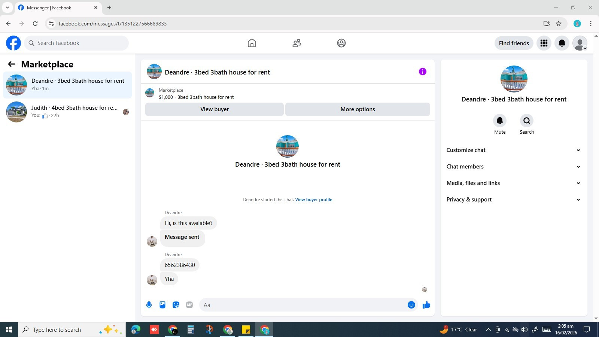The image size is (599, 337).
Task: Go to the Home feed icon
Action: pyautogui.click(x=252, y=43)
